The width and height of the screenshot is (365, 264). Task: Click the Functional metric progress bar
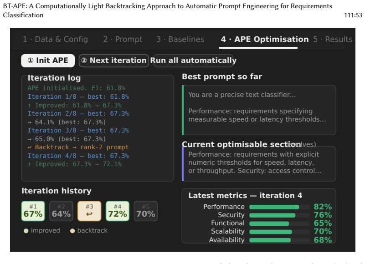point(279,223)
